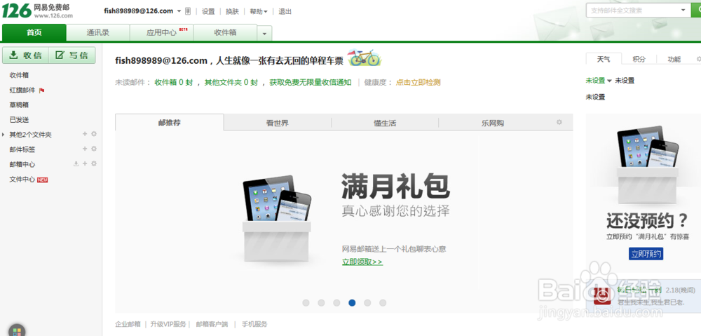Click the gear icon on 其他2个文件夹 row
Image resolution: width=701 pixels, height=336 pixels.
pos(94,134)
